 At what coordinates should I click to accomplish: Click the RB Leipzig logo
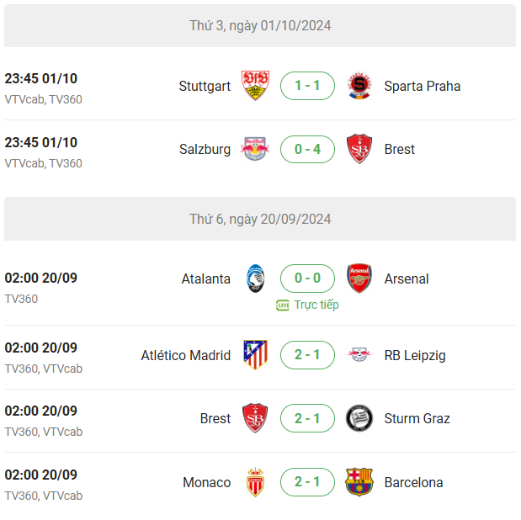(359, 355)
